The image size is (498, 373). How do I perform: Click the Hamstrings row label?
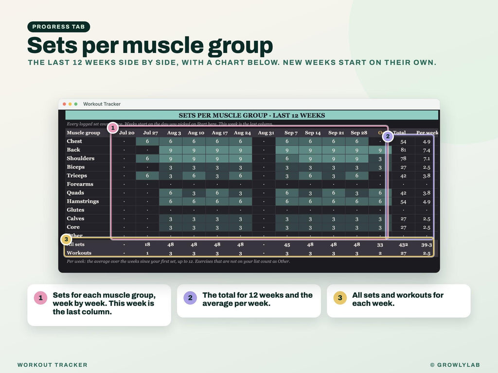click(83, 201)
